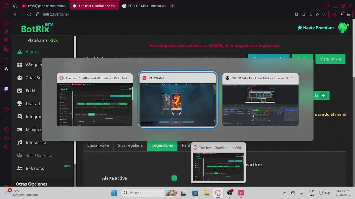
Task: Click the send/flow arrow icon in toolbar
Action: coord(317,14)
